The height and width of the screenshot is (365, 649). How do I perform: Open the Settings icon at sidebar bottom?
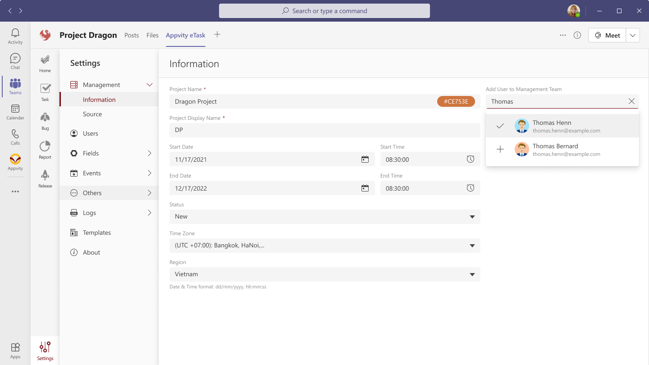[45, 347]
